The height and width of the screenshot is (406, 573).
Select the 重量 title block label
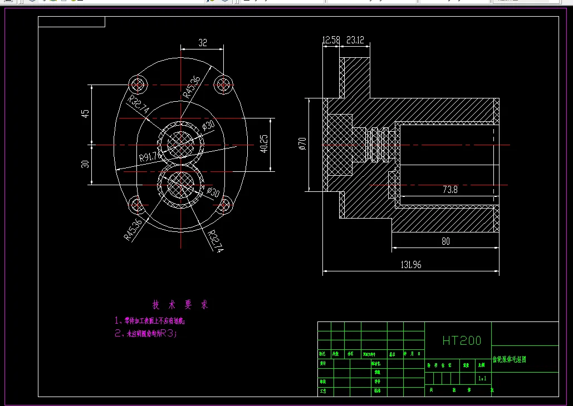pos(466,365)
